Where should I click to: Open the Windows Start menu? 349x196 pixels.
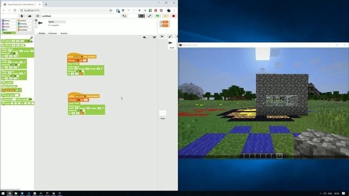(3, 193)
